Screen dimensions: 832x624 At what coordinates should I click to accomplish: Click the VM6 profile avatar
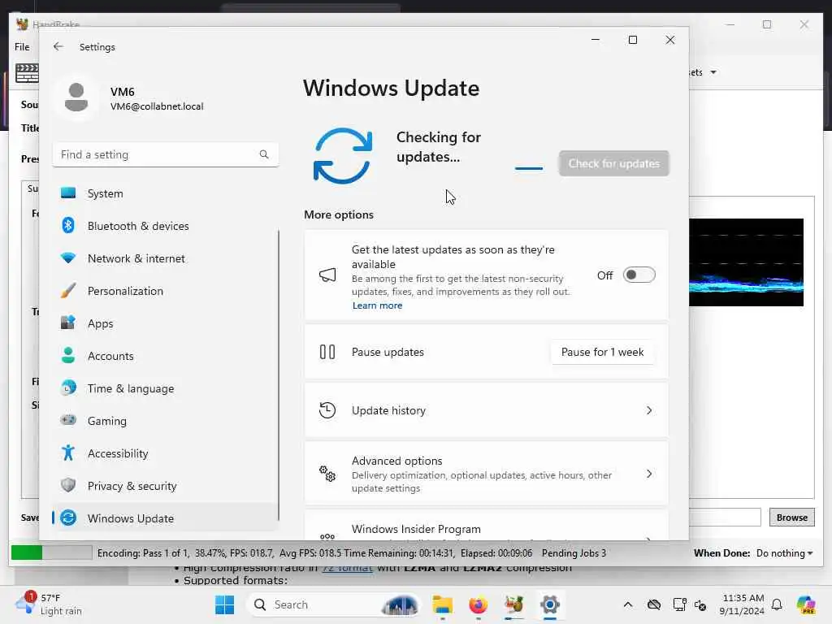[76, 97]
